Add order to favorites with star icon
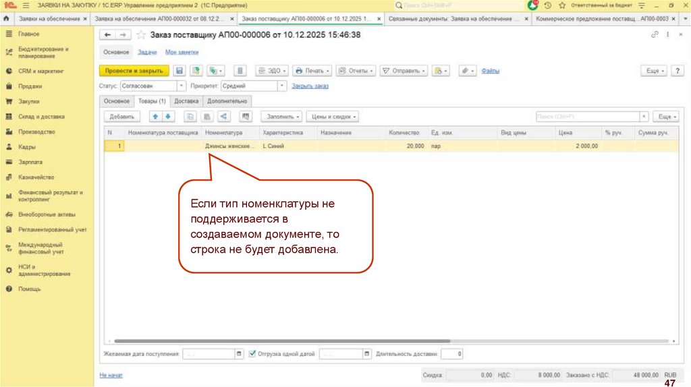Image resolution: width=691 pixels, height=387 pixels. [x=141, y=34]
